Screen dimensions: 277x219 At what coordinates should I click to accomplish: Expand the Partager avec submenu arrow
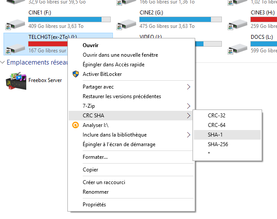(x=189, y=87)
